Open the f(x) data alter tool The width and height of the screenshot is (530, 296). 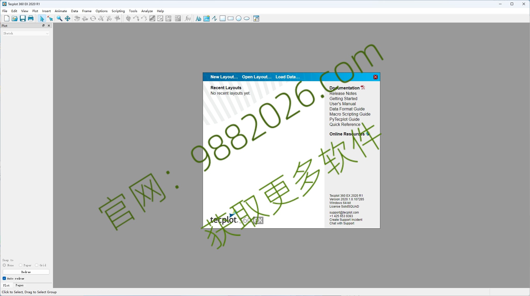pyautogui.click(x=187, y=18)
